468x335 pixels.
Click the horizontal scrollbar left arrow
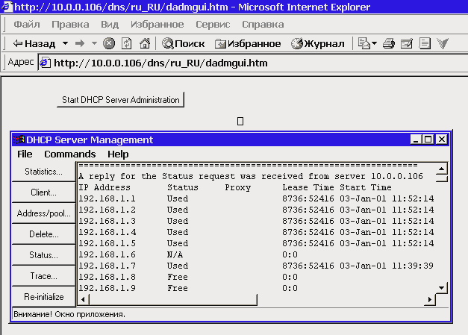coord(84,299)
